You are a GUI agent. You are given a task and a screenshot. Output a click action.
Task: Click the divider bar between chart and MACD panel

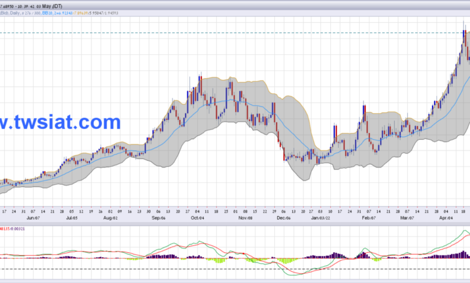pos(235,224)
